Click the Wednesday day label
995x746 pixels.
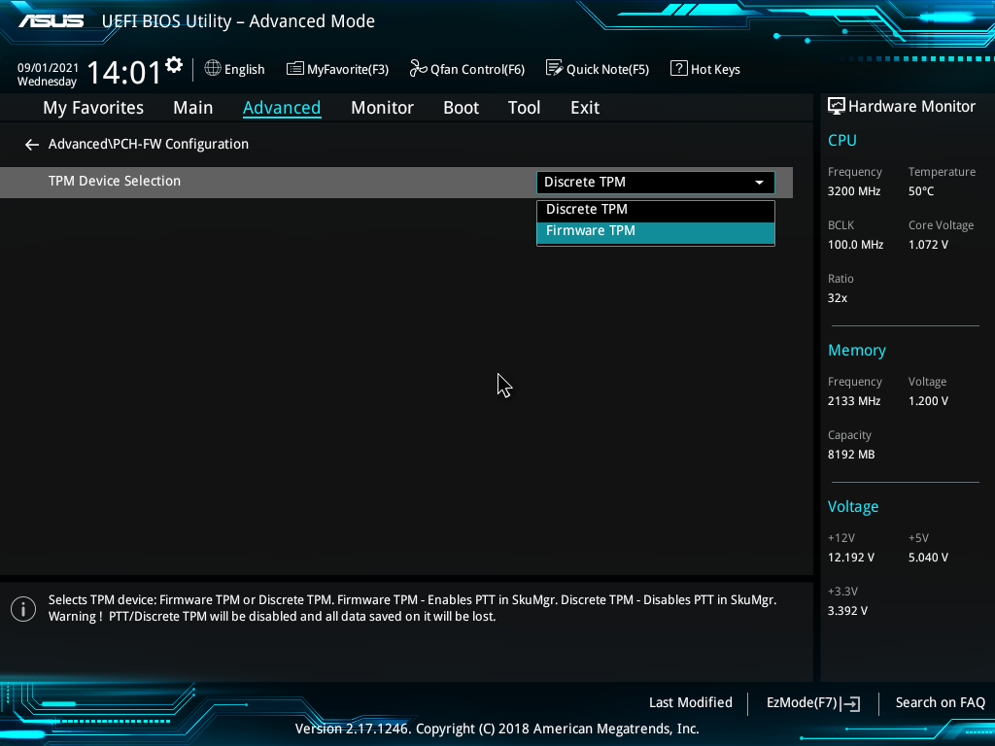tap(47, 82)
